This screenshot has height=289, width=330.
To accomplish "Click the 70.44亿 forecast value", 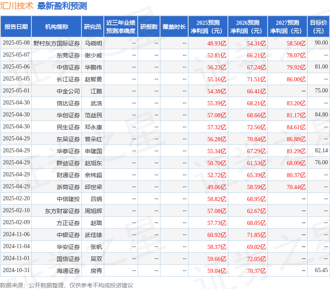I will (x=296, y=187).
